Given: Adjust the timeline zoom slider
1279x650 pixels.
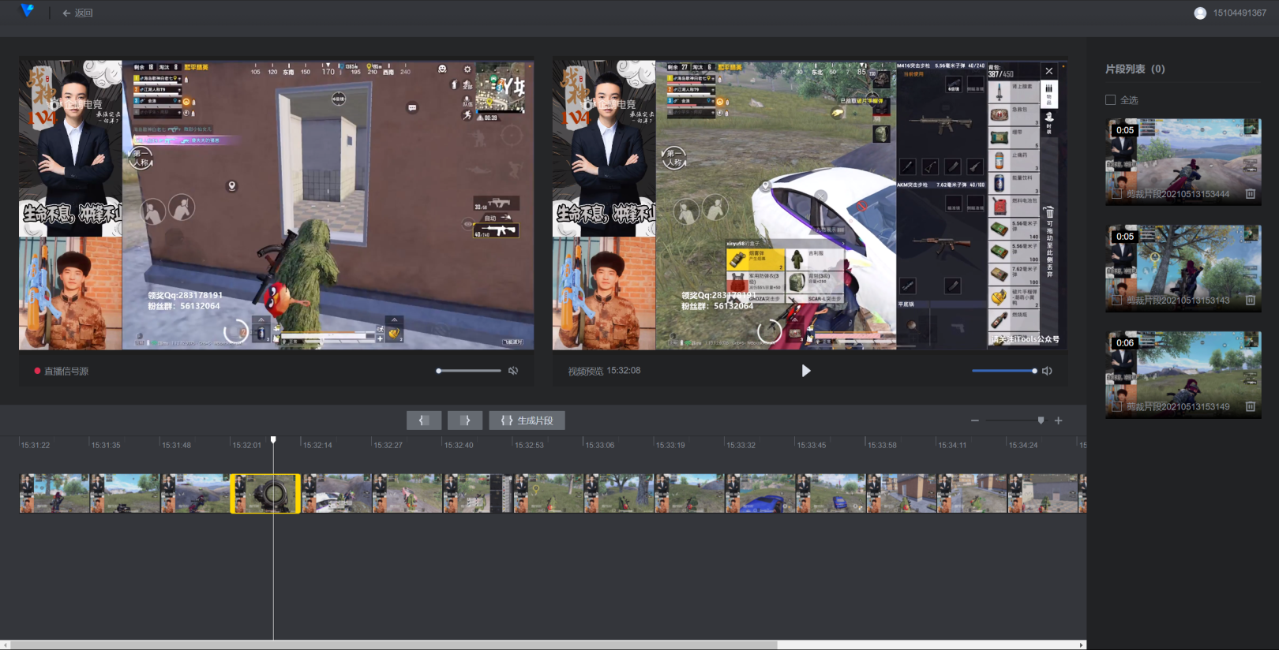Looking at the screenshot, I should pos(1016,420).
